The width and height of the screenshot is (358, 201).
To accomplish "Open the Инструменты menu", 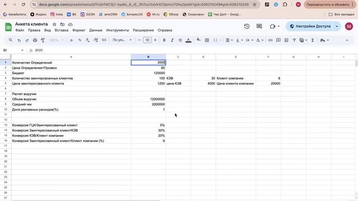I will 117,30.
